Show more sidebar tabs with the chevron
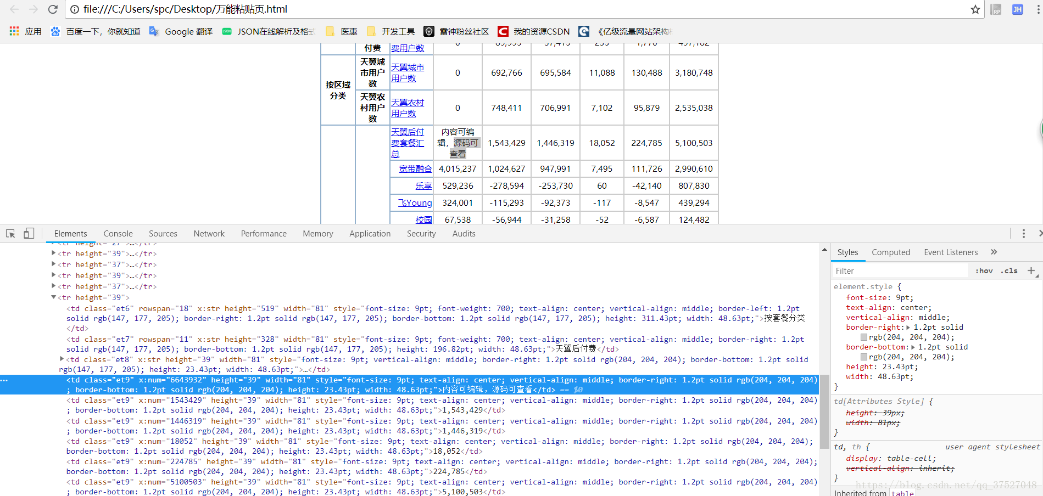 (994, 252)
